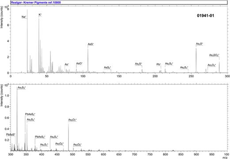Viewport: 230px width, 159px height.
Task: Select the As5O7+ peak label
Action: 73,120
